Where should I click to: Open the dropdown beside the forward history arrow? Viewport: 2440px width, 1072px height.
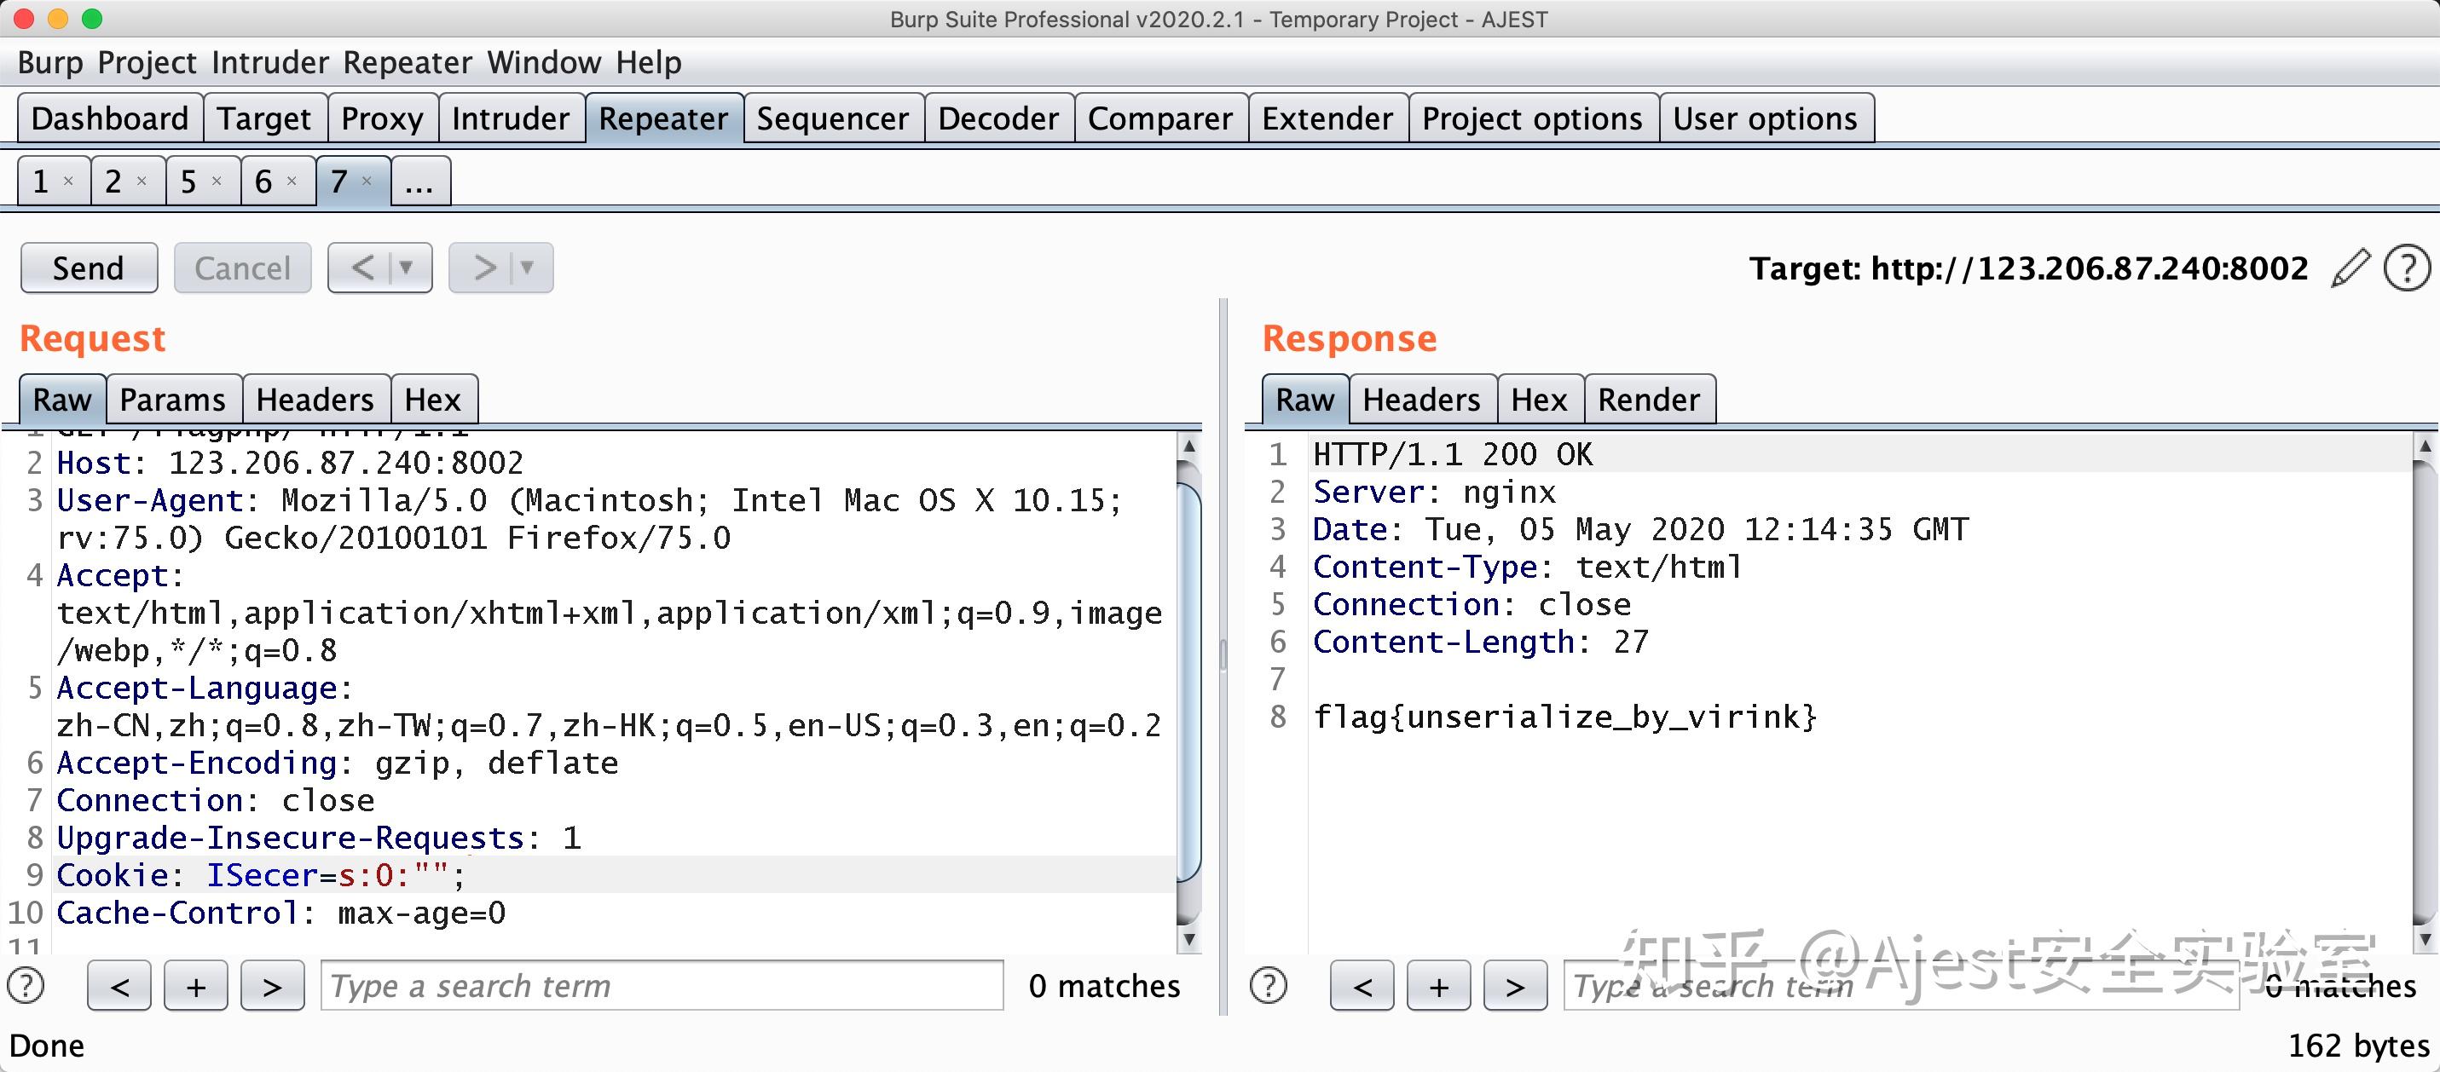tap(527, 267)
